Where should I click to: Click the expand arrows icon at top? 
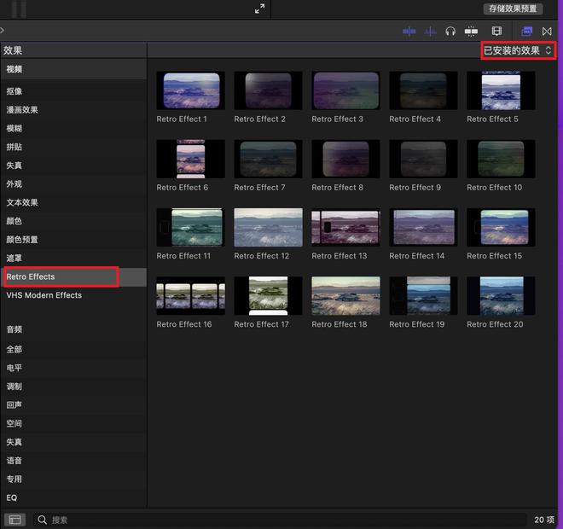click(260, 9)
